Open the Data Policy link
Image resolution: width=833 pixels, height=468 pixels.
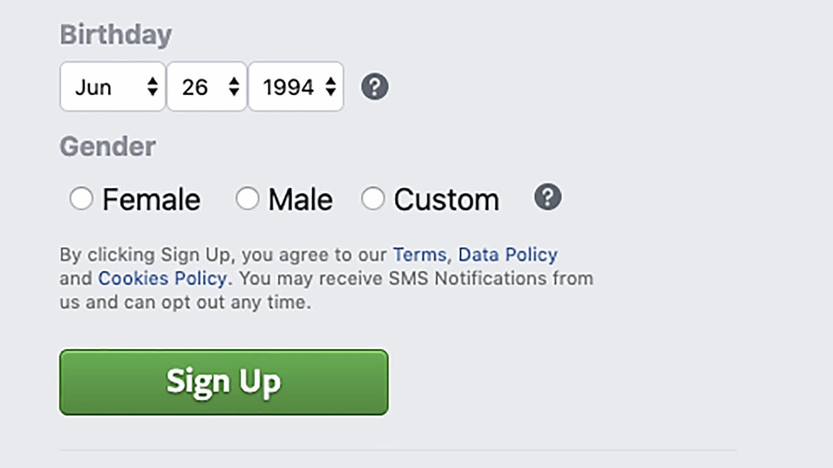(x=508, y=255)
